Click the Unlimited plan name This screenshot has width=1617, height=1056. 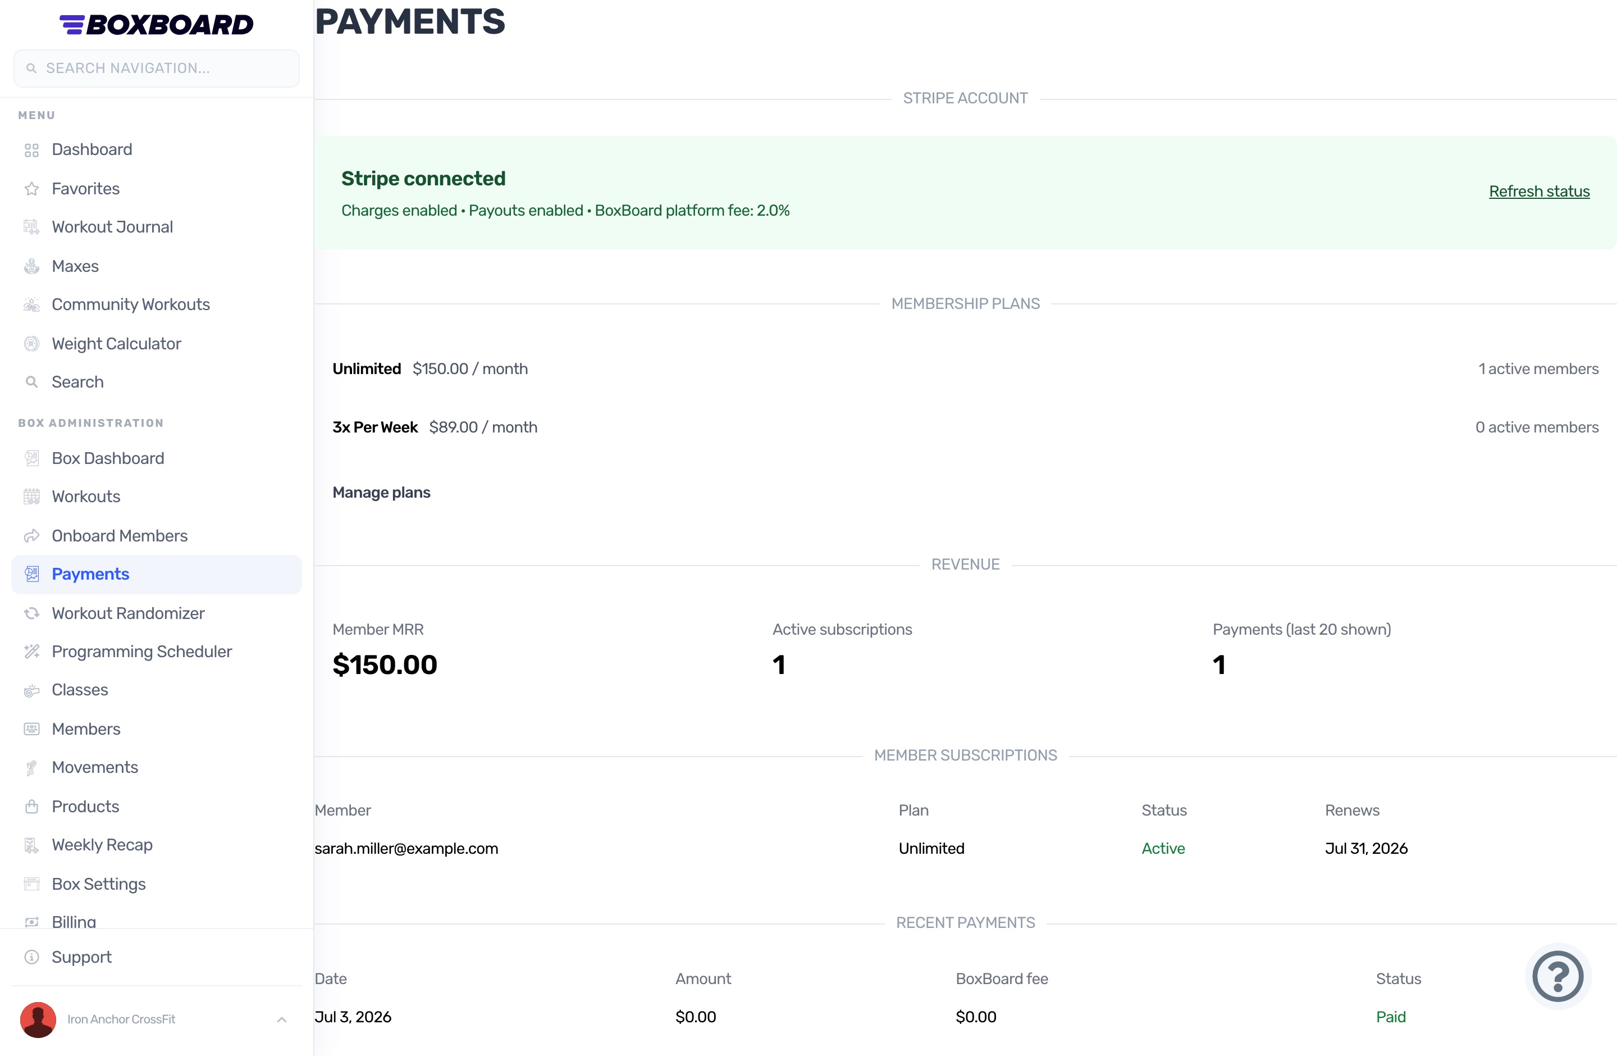pos(366,369)
